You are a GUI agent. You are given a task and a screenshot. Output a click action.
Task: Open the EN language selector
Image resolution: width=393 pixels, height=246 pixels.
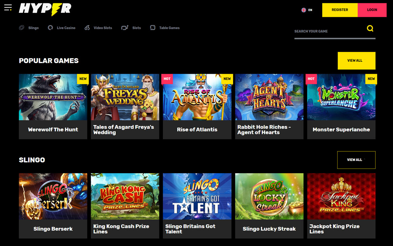(307, 10)
